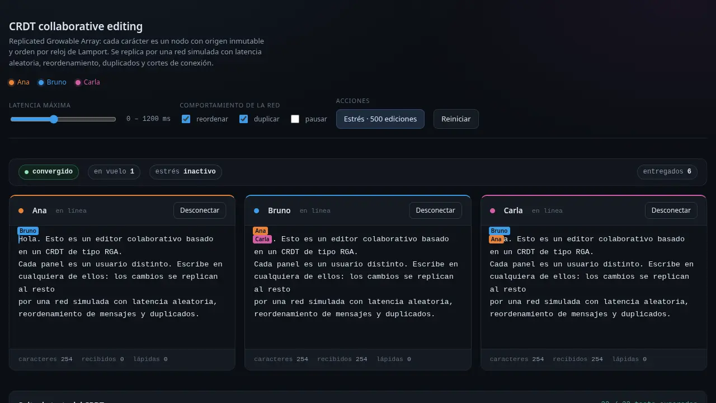The image size is (716, 403).
Task: Click "lápidas 0" in Ana's footer
Action: (150, 359)
